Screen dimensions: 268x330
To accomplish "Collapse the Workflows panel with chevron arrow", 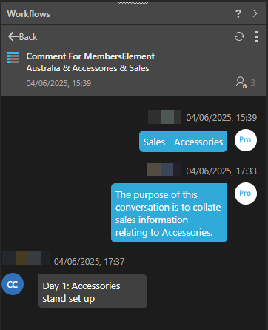I will click(255, 13).
